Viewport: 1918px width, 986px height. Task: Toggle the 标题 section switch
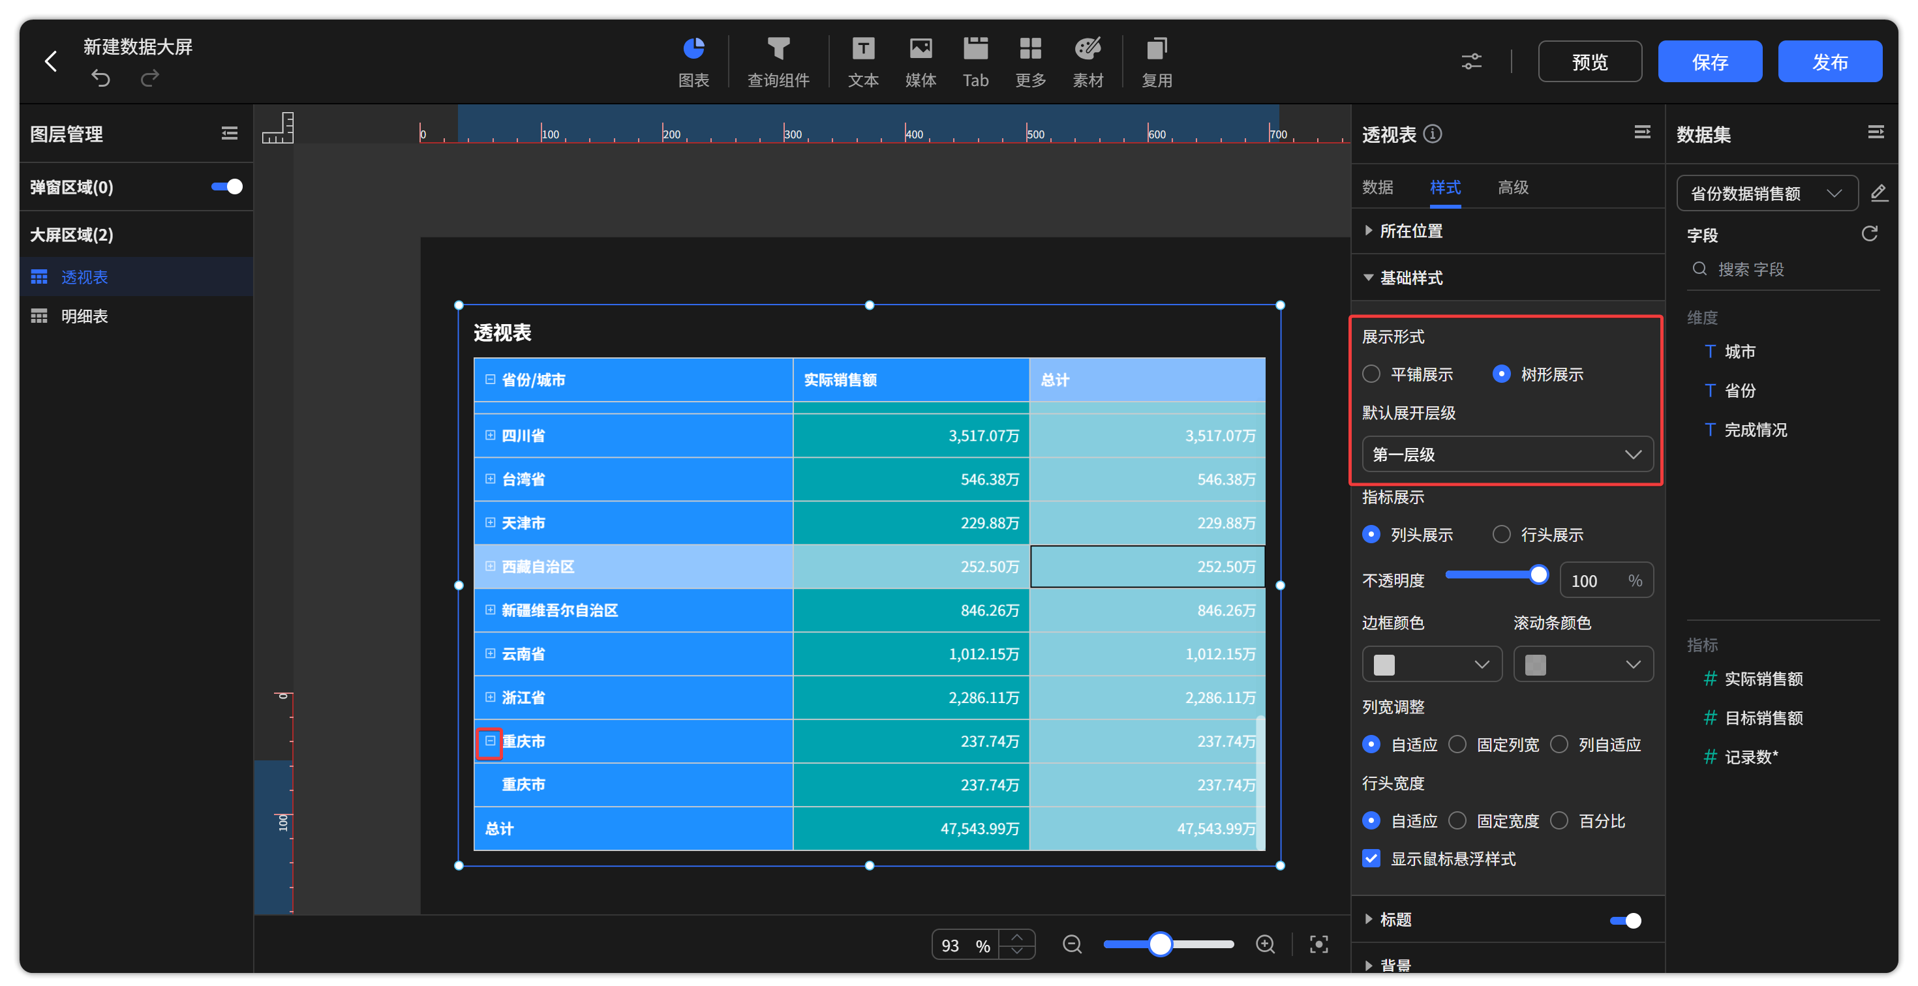(1625, 921)
